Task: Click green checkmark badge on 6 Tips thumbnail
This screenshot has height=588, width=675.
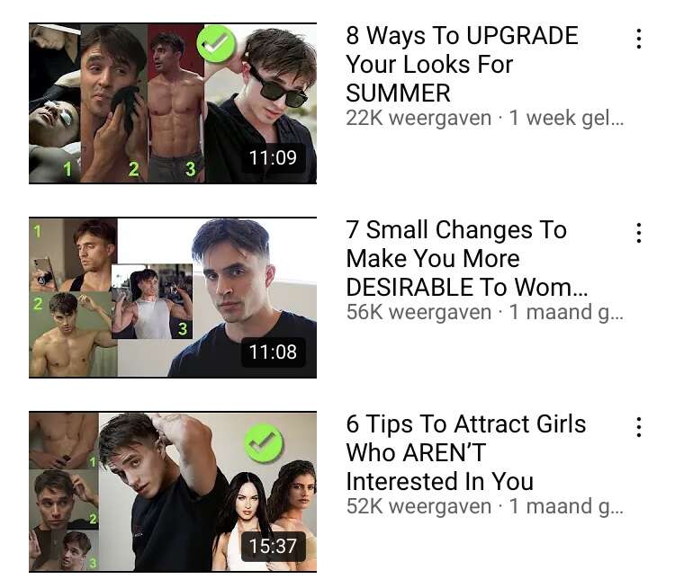Action: tap(264, 443)
